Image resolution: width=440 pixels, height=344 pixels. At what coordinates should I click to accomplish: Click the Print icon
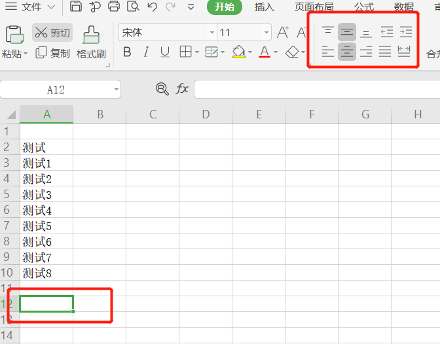tap(114, 6)
